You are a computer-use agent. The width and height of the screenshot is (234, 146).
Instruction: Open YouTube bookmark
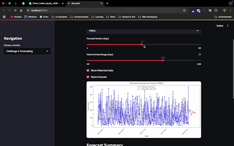pyautogui.click(x=16, y=17)
